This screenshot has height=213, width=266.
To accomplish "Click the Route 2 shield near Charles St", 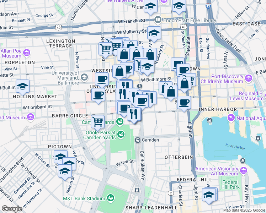I will point(171,193).
